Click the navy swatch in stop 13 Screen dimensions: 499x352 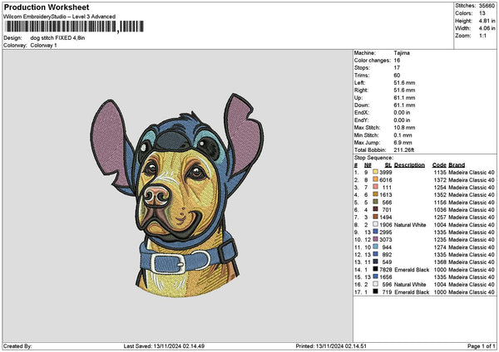pos(375,262)
